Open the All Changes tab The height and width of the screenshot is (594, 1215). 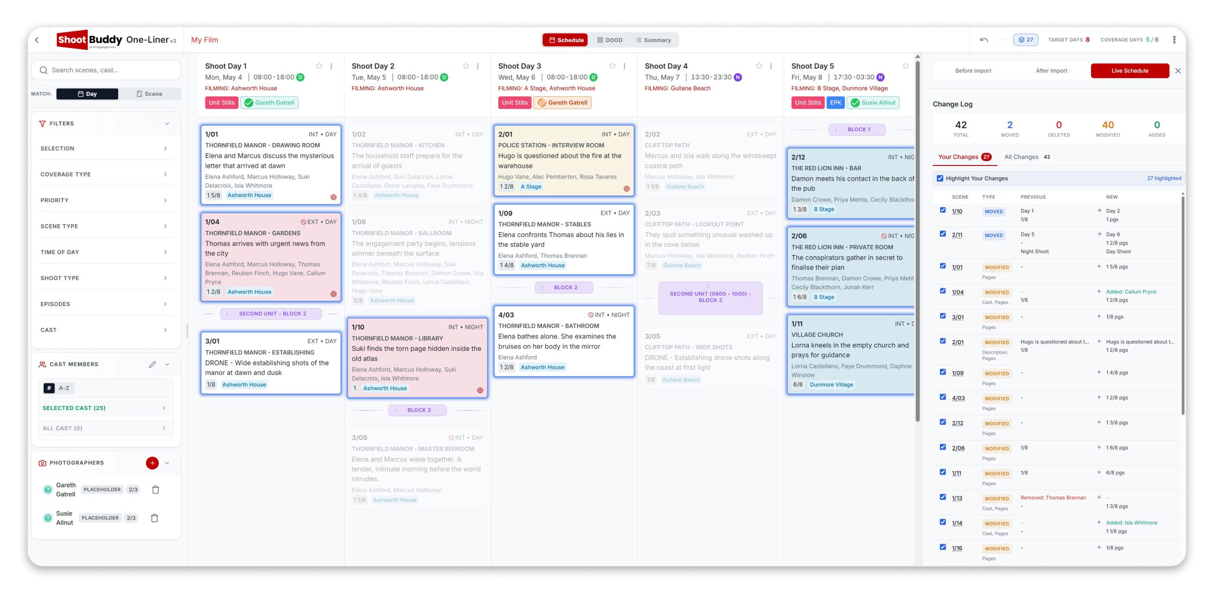coord(1027,157)
